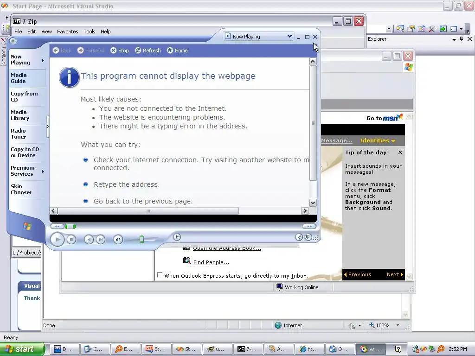Collapse the sidebar using its edge handle
The image size is (475, 356).
tap(48, 127)
